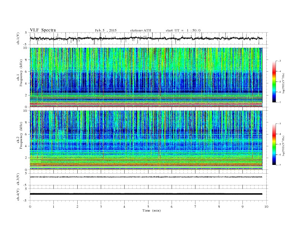Image resolution: width=300 pixels, height=232 pixels.
Task: Click the 'ch.3(V)' axis label
Action: [18, 179]
